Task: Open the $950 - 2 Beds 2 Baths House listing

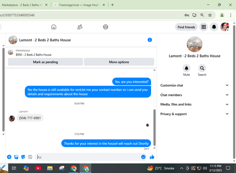Action: click(34, 55)
